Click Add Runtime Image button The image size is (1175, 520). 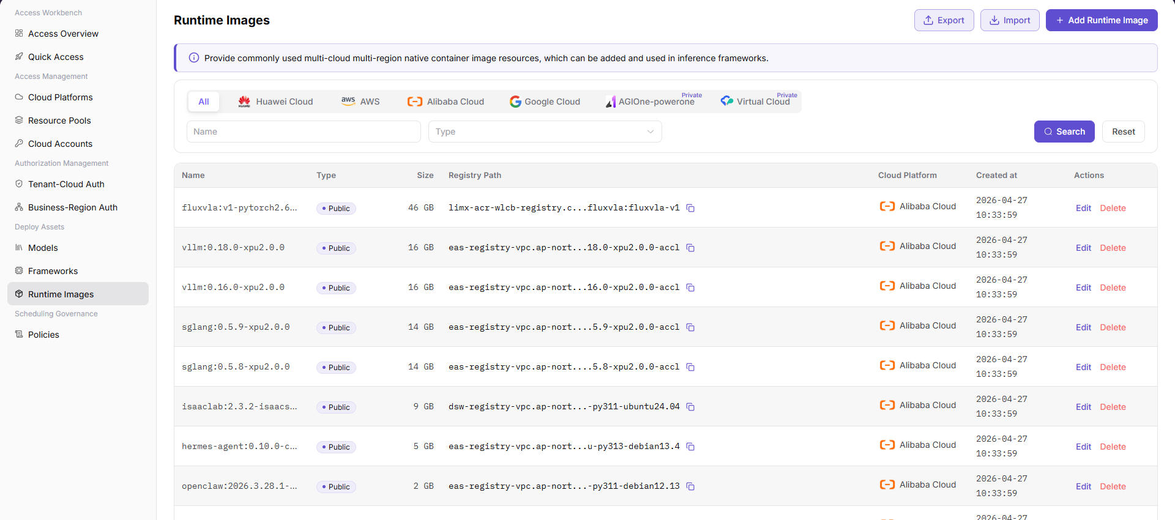point(1102,20)
